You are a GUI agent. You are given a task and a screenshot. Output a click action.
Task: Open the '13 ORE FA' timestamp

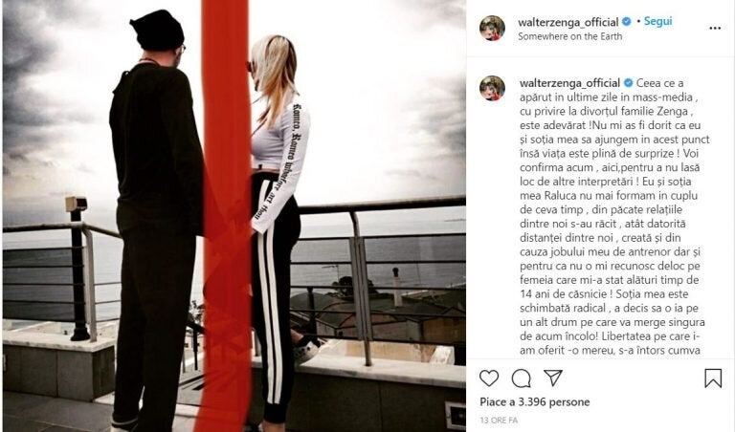point(499,421)
